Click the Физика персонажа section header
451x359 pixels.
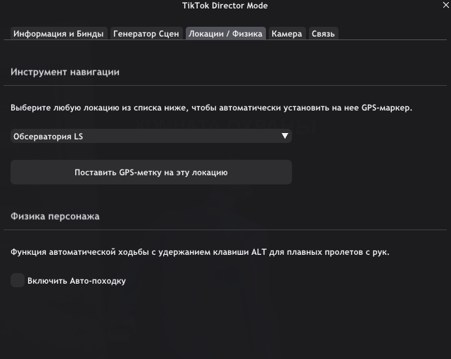[55, 216]
